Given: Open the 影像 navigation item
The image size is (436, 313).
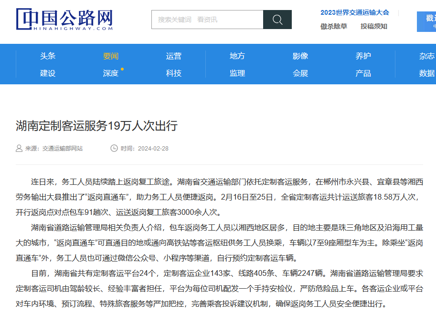Looking at the screenshot, I should coord(300,56).
